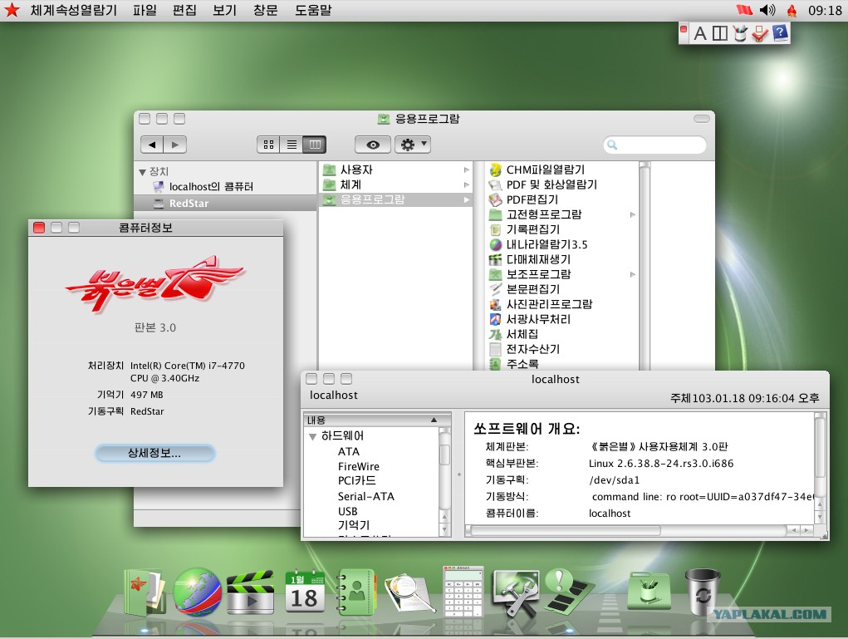Sort by the 내용 column header
This screenshot has width=848, height=639.
(373, 420)
